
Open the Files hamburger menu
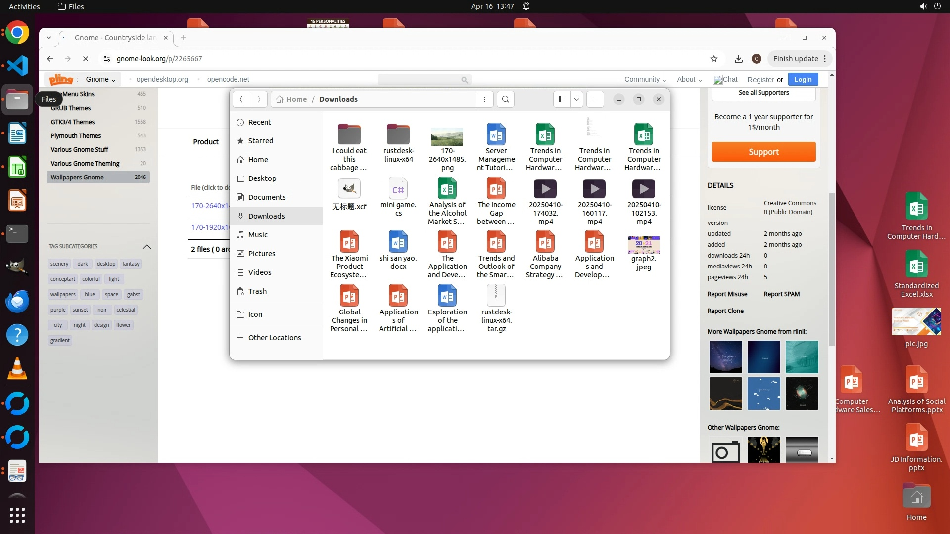pos(595,99)
